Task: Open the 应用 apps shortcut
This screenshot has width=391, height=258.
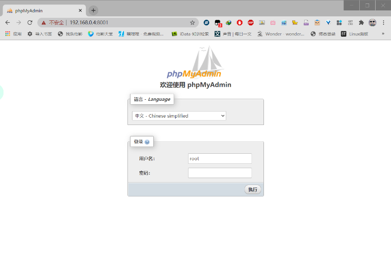Action: tap(13, 34)
